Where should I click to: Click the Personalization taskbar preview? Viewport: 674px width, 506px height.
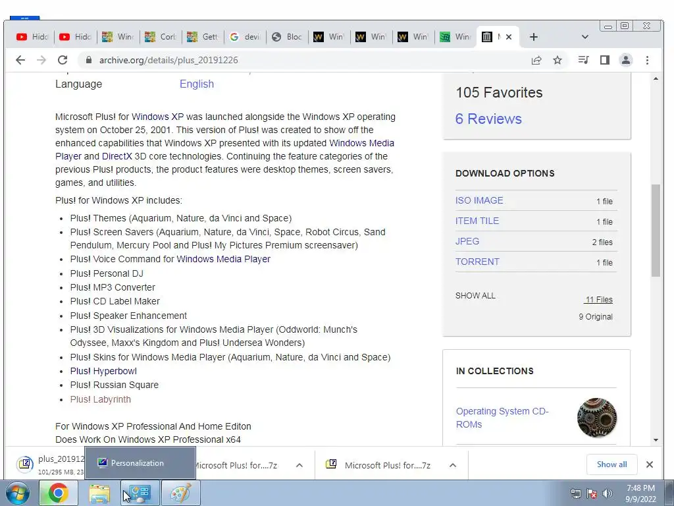(140, 463)
